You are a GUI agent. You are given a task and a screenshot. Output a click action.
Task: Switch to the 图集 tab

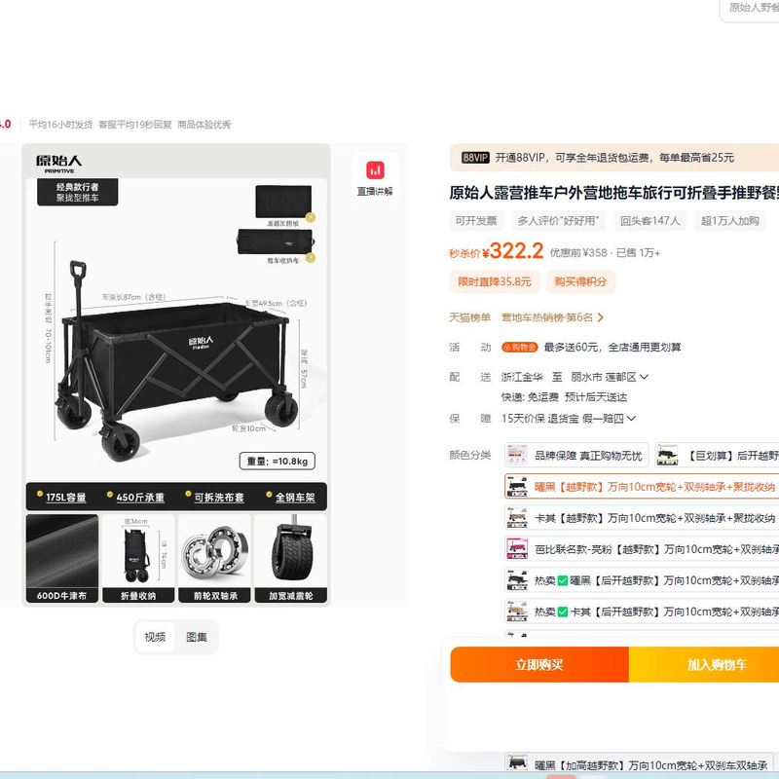coord(197,637)
